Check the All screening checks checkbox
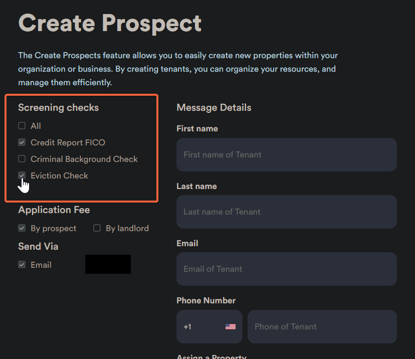Viewport: 415px width, 359px height. tap(22, 126)
